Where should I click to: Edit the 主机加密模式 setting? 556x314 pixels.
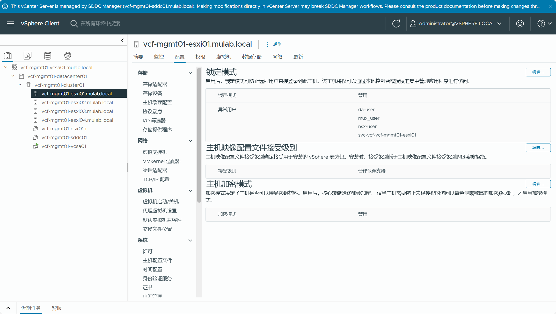pyautogui.click(x=538, y=184)
